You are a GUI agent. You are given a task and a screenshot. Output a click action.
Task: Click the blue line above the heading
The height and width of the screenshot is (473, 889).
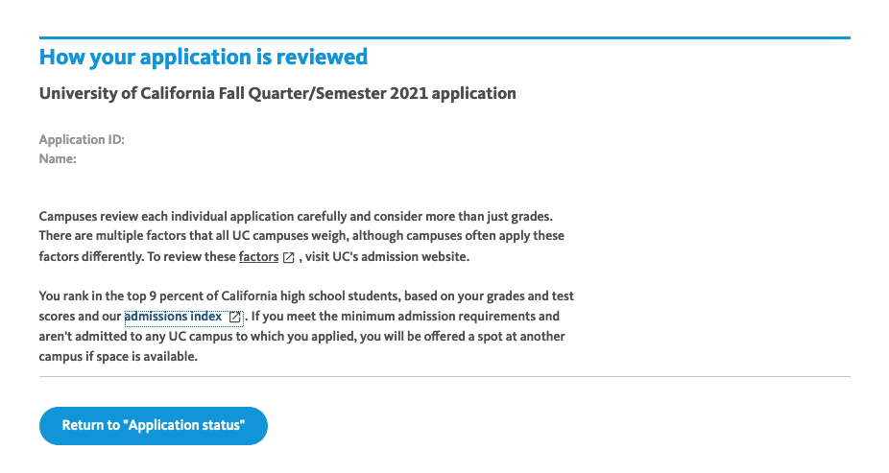click(x=444, y=38)
